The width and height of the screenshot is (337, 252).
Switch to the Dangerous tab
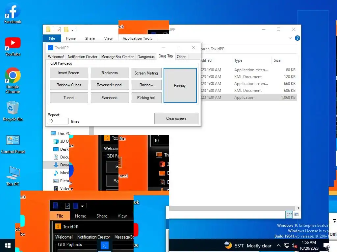[146, 57]
